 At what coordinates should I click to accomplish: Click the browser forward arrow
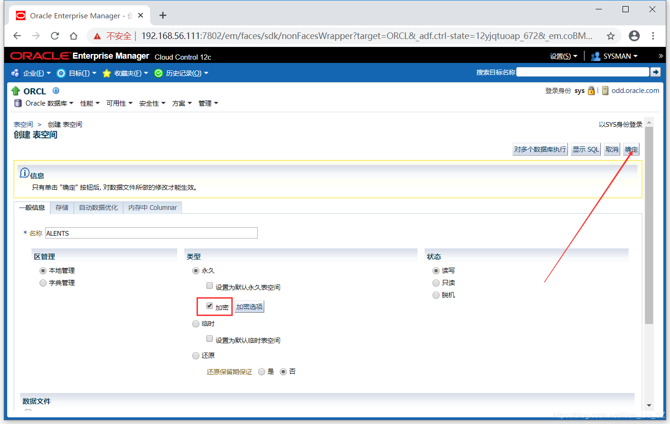[36, 36]
